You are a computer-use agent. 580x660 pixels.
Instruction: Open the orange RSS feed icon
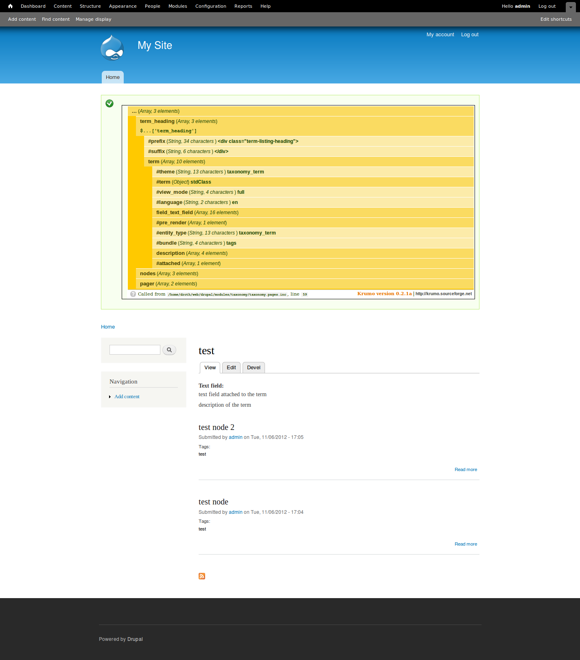(x=202, y=576)
